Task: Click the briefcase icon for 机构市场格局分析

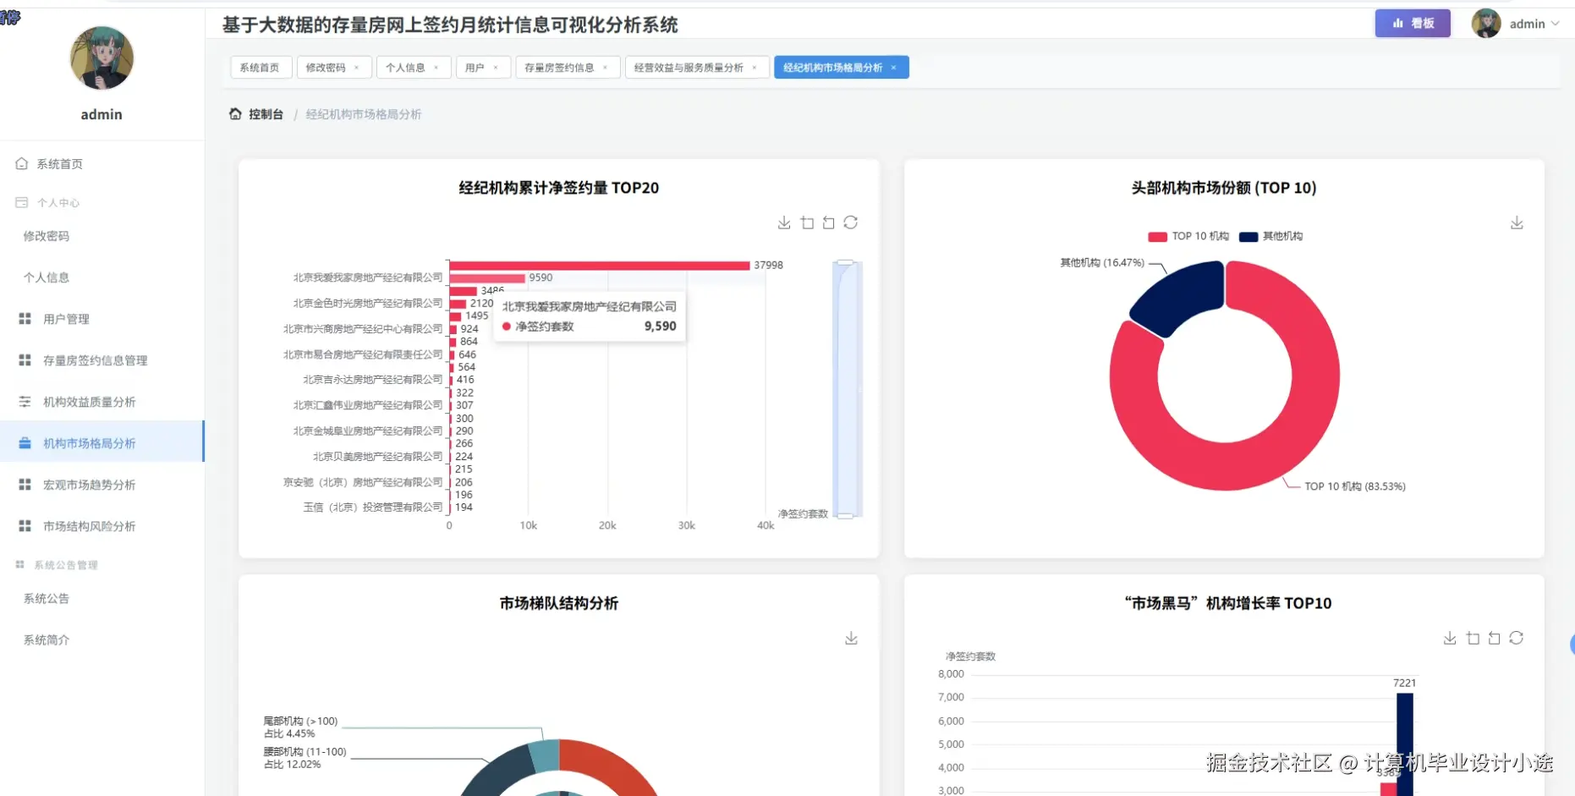Action: pyautogui.click(x=25, y=443)
